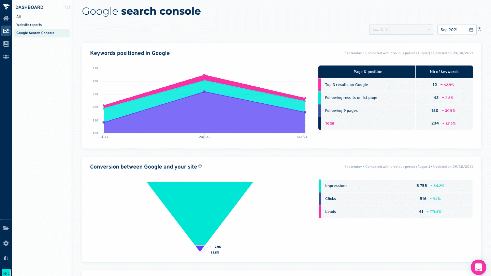This screenshot has width=491, height=276.
Task: Click help icon next to Conversion title
Action: [x=200, y=166]
